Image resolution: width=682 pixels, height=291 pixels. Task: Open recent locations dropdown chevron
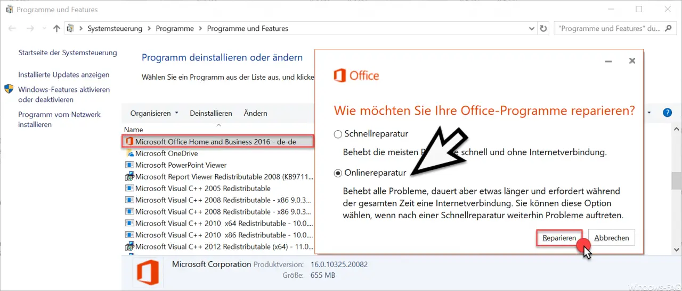click(x=44, y=29)
